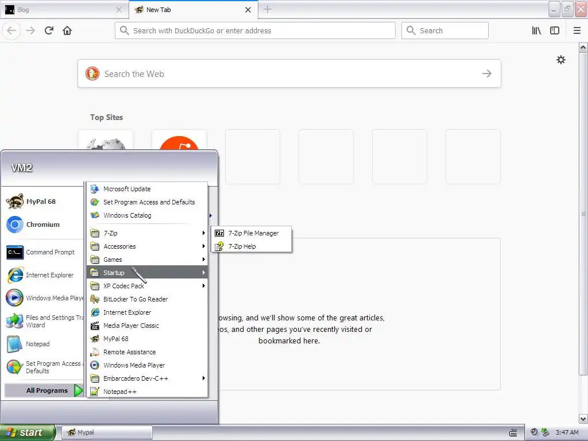Click the page scrollbar down arrow
The width and height of the screenshot is (588, 441).
coord(583,419)
